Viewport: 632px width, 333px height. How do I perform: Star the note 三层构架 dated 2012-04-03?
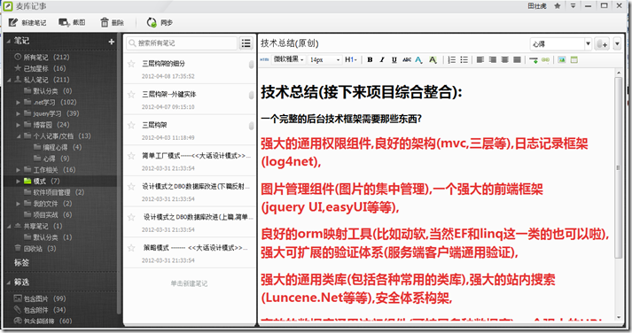pyautogui.click(x=131, y=125)
